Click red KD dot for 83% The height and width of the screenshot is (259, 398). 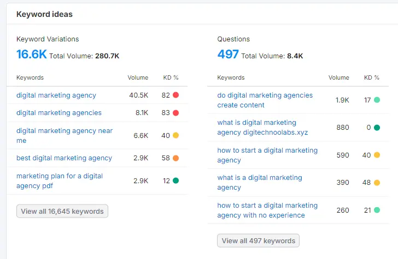pos(176,113)
